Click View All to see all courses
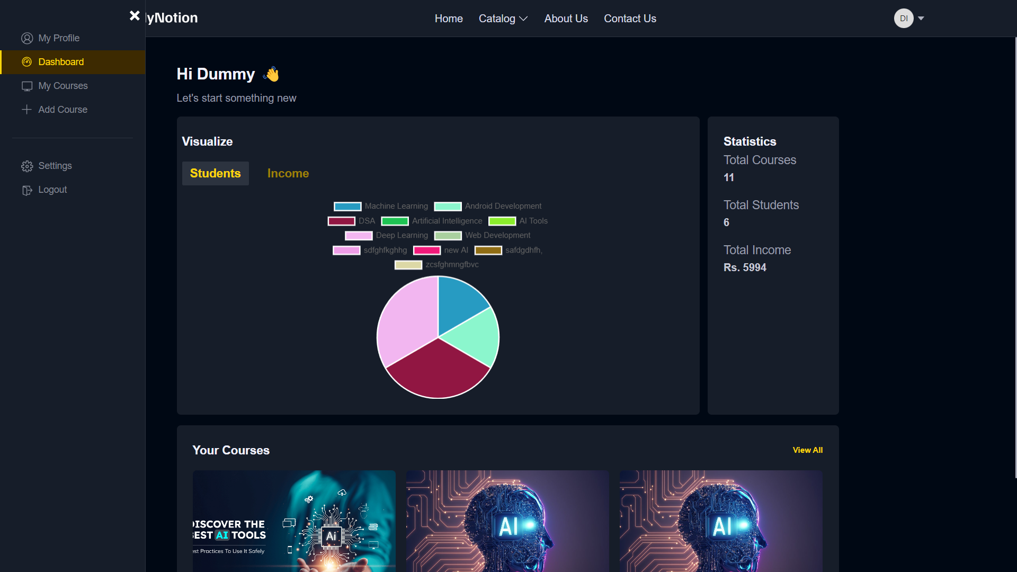1017x572 pixels. (x=807, y=450)
